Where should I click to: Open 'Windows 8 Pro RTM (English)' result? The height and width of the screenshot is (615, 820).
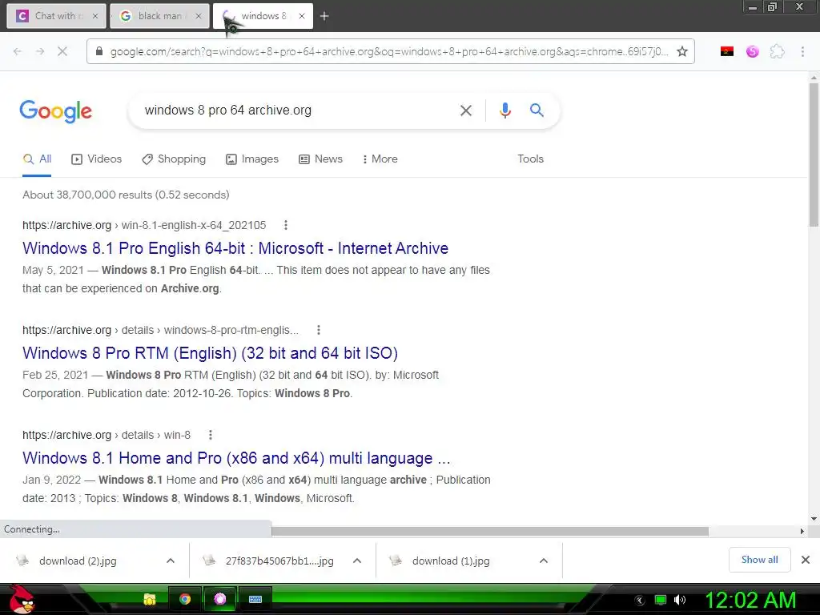pyautogui.click(x=211, y=353)
